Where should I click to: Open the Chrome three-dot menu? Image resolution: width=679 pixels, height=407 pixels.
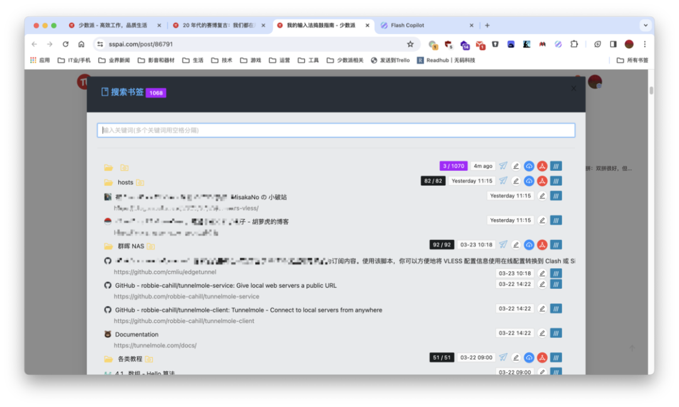pos(645,44)
